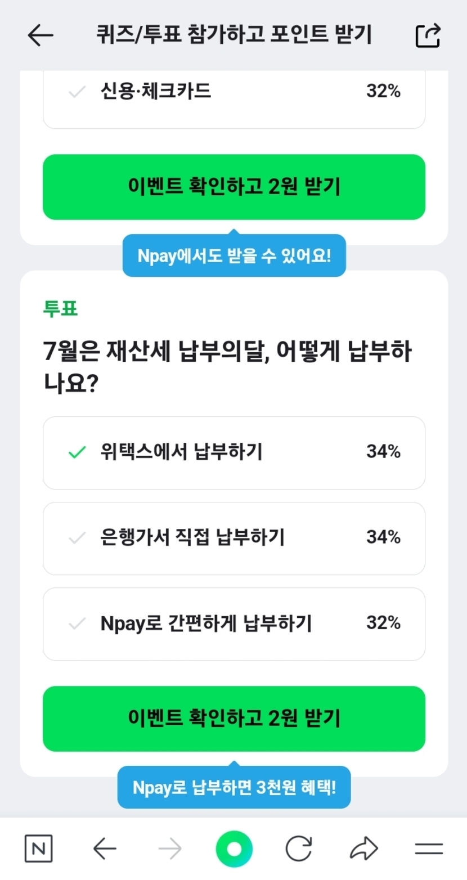Tap the forward arrow in the bottom bar
This screenshot has height=880, width=467.
pyautogui.click(x=170, y=848)
